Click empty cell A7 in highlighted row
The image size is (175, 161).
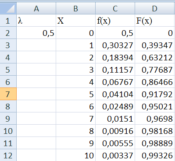pos(36,94)
